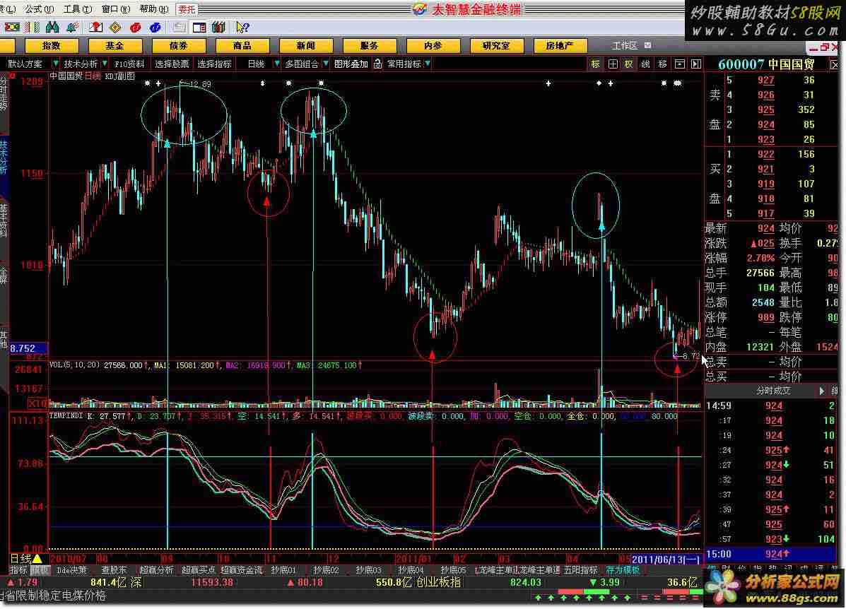Open the 窗口 menu

pyautogui.click(x=116, y=9)
